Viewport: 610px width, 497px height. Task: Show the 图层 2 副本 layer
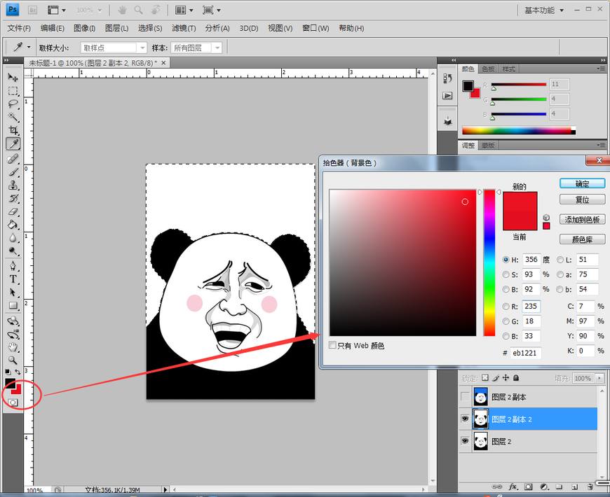click(465, 397)
